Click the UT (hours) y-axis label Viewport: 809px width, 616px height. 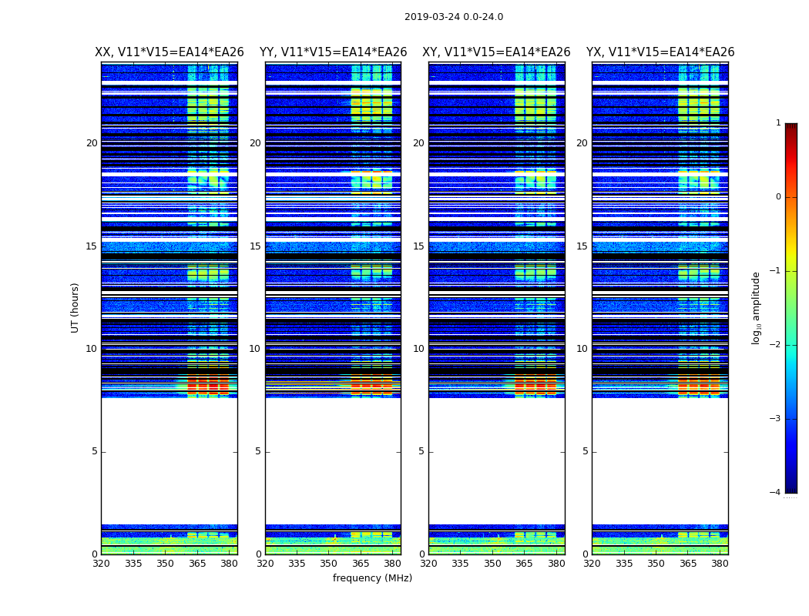pos(76,307)
